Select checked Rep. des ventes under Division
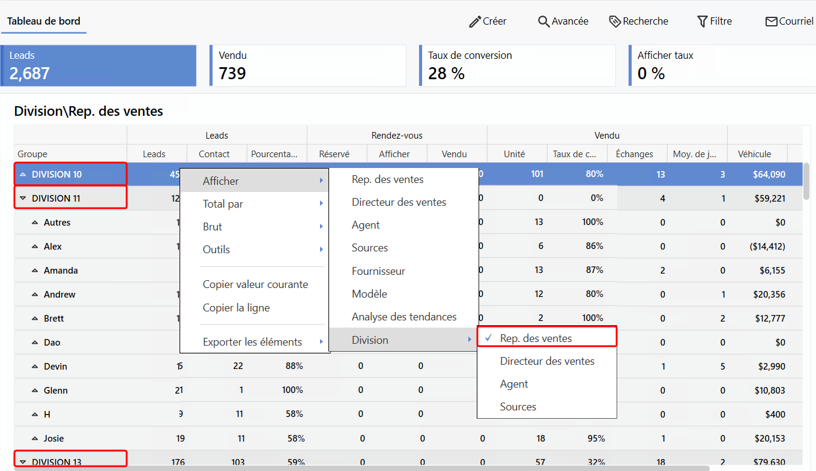This screenshot has width=816, height=471. 536,338
